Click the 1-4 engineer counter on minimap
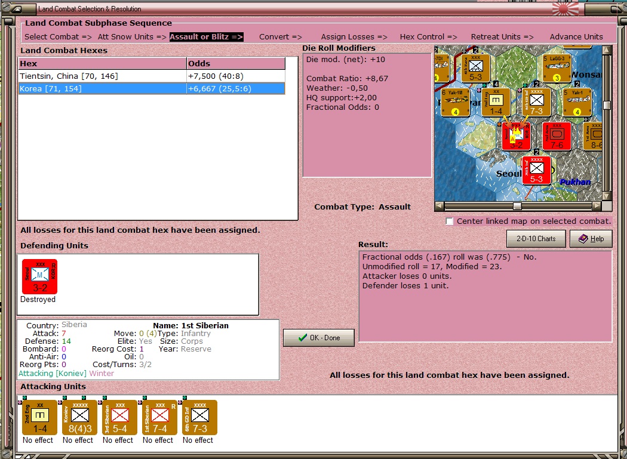 click(x=496, y=102)
